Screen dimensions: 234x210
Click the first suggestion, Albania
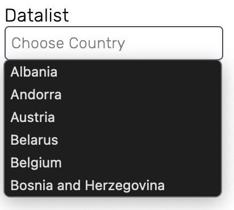112,72
